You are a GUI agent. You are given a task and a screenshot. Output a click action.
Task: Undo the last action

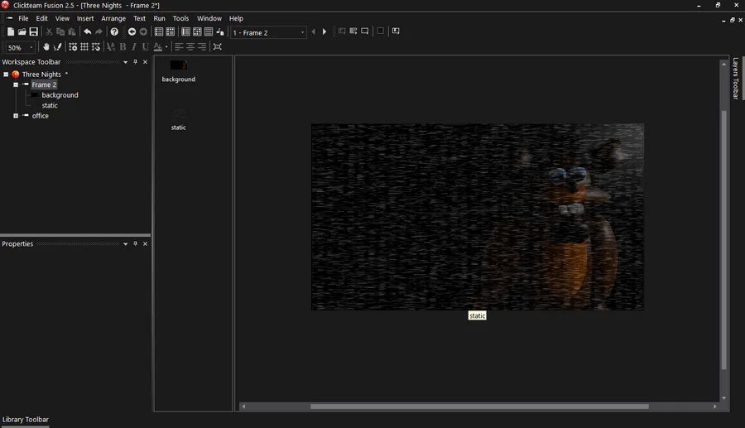88,31
